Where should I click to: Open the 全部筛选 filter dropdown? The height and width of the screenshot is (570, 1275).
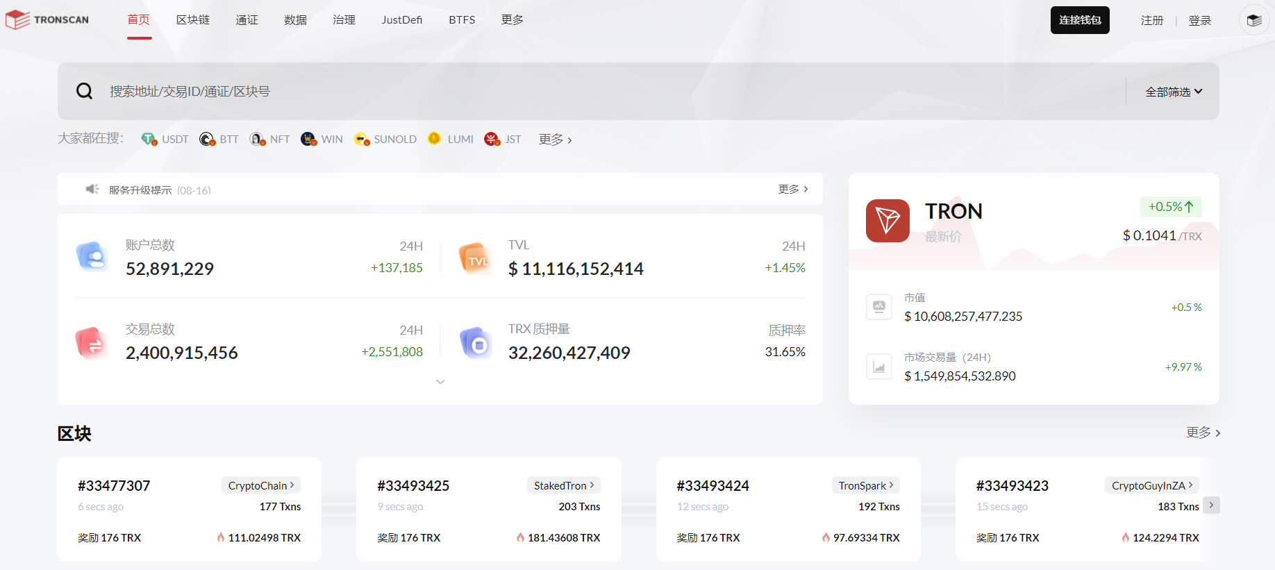tap(1174, 92)
